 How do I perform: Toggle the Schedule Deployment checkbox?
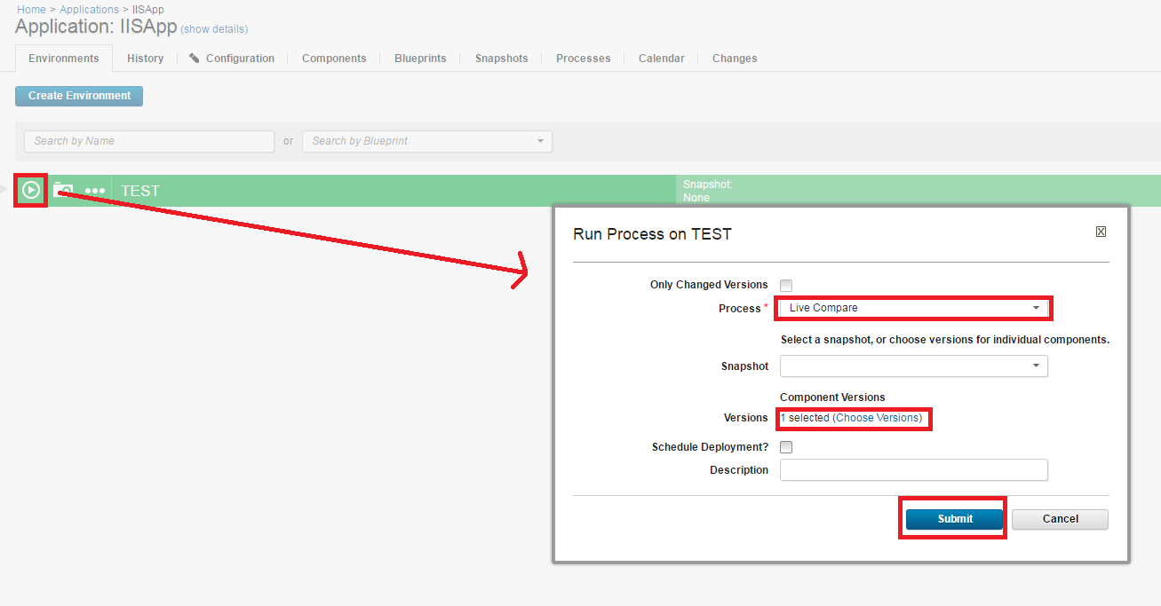(786, 447)
